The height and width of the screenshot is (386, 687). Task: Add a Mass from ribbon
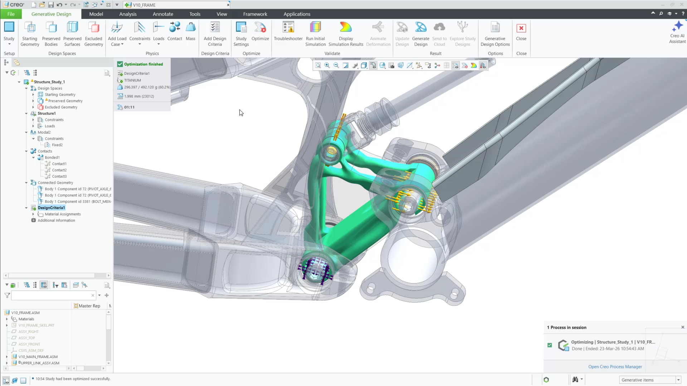tap(191, 31)
